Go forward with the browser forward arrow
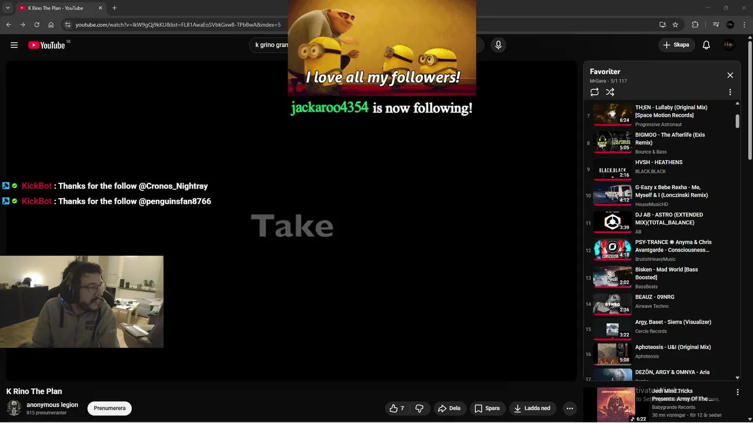 pyautogui.click(x=22, y=25)
